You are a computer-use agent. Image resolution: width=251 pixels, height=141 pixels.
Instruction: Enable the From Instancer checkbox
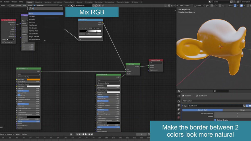click(x=3, y=42)
